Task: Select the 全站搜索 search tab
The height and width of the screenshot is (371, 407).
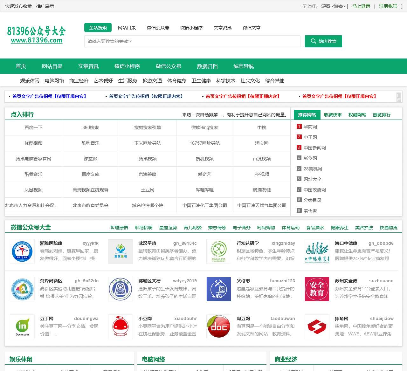Action: [x=98, y=28]
